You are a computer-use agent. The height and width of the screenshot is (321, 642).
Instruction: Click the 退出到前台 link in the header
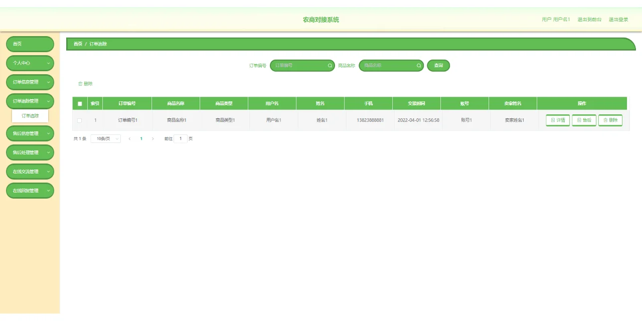[590, 19]
